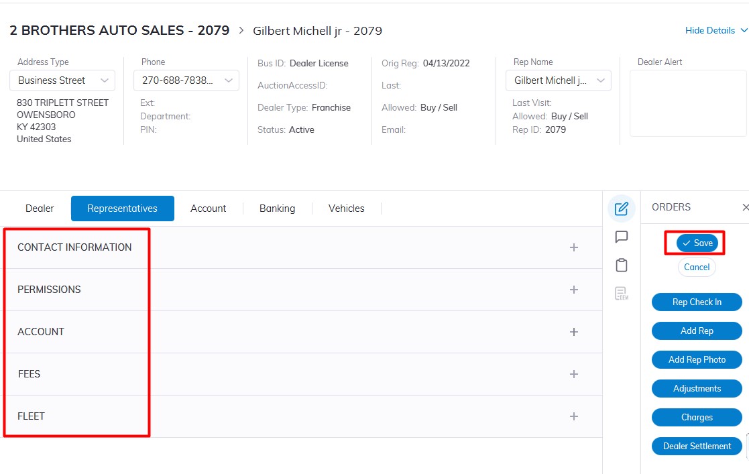Click inside the Dealer Alert text box
Image resolution: width=749 pixels, height=474 pixels.
(x=687, y=103)
